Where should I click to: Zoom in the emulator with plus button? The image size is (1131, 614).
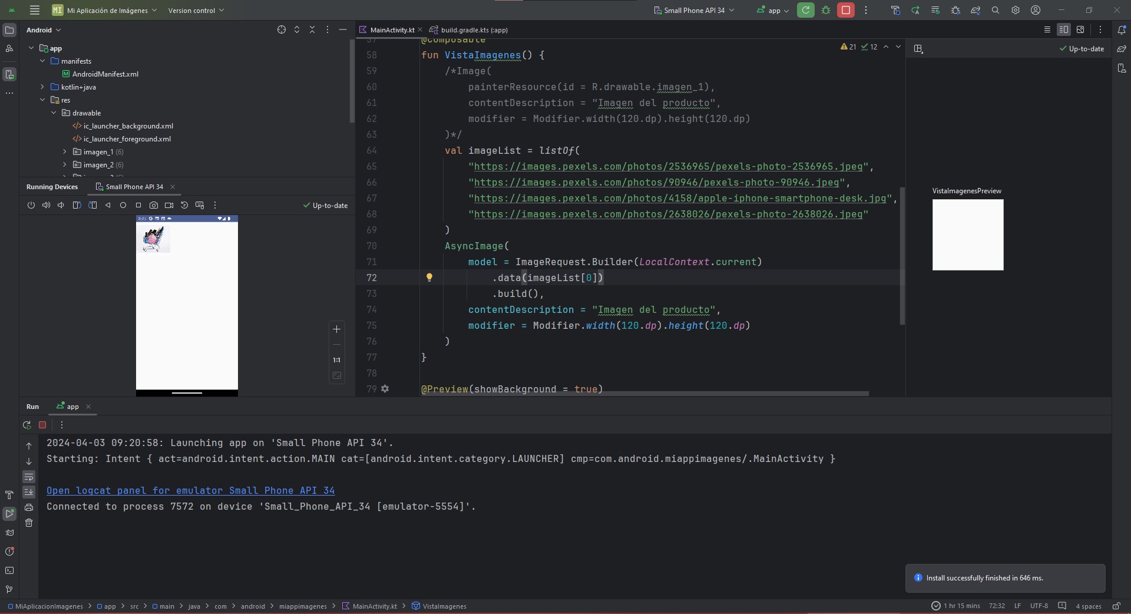tap(337, 329)
